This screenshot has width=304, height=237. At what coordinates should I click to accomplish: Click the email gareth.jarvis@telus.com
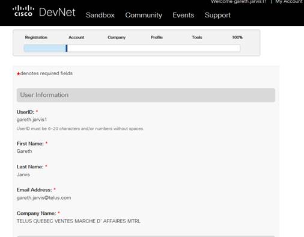tap(44, 198)
